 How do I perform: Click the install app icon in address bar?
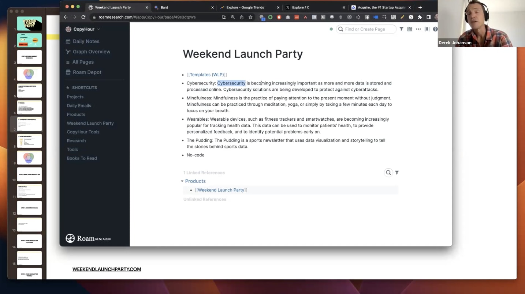(224, 17)
